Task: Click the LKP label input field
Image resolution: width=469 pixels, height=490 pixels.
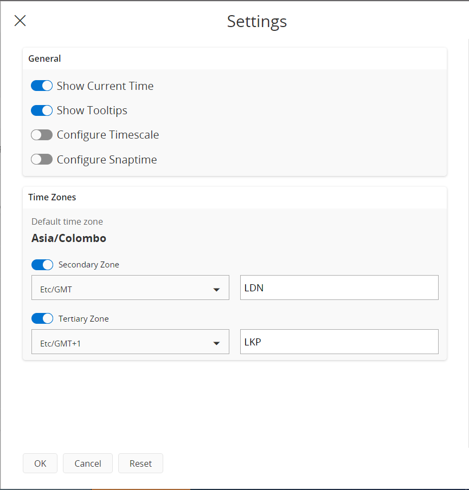Action: (339, 342)
